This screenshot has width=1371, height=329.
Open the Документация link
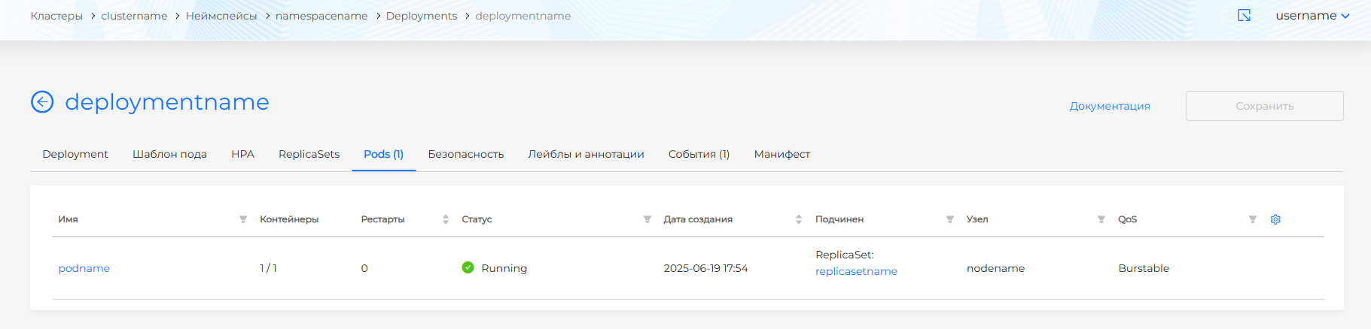pos(1110,106)
